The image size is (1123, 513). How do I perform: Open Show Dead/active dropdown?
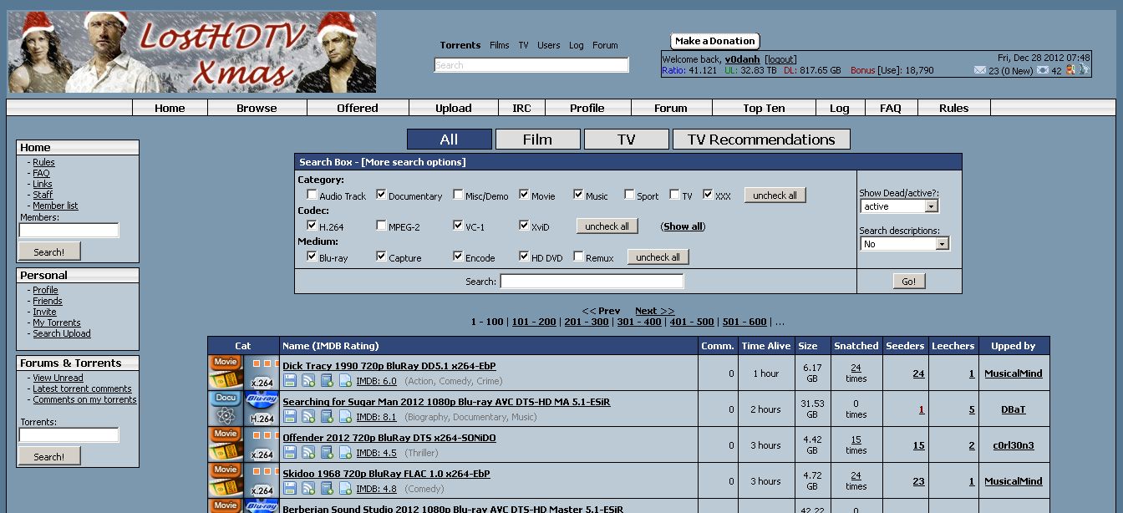pyautogui.click(x=900, y=206)
